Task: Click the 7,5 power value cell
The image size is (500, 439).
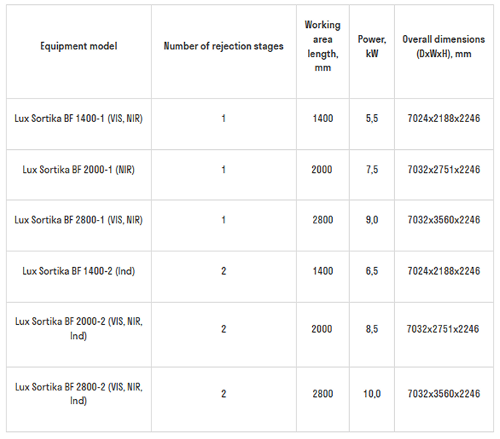Action: [371, 169]
